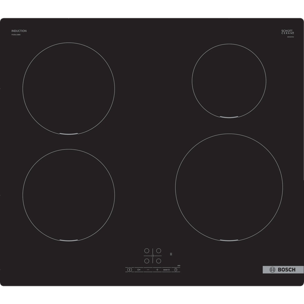Select the top-left zone selector circle
The image size is (304, 304).
146,250
